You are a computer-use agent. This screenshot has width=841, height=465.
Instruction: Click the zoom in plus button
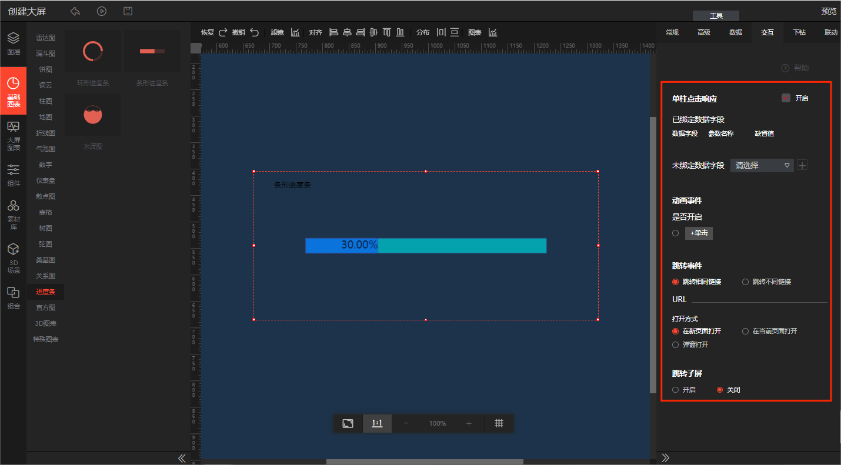click(x=469, y=423)
